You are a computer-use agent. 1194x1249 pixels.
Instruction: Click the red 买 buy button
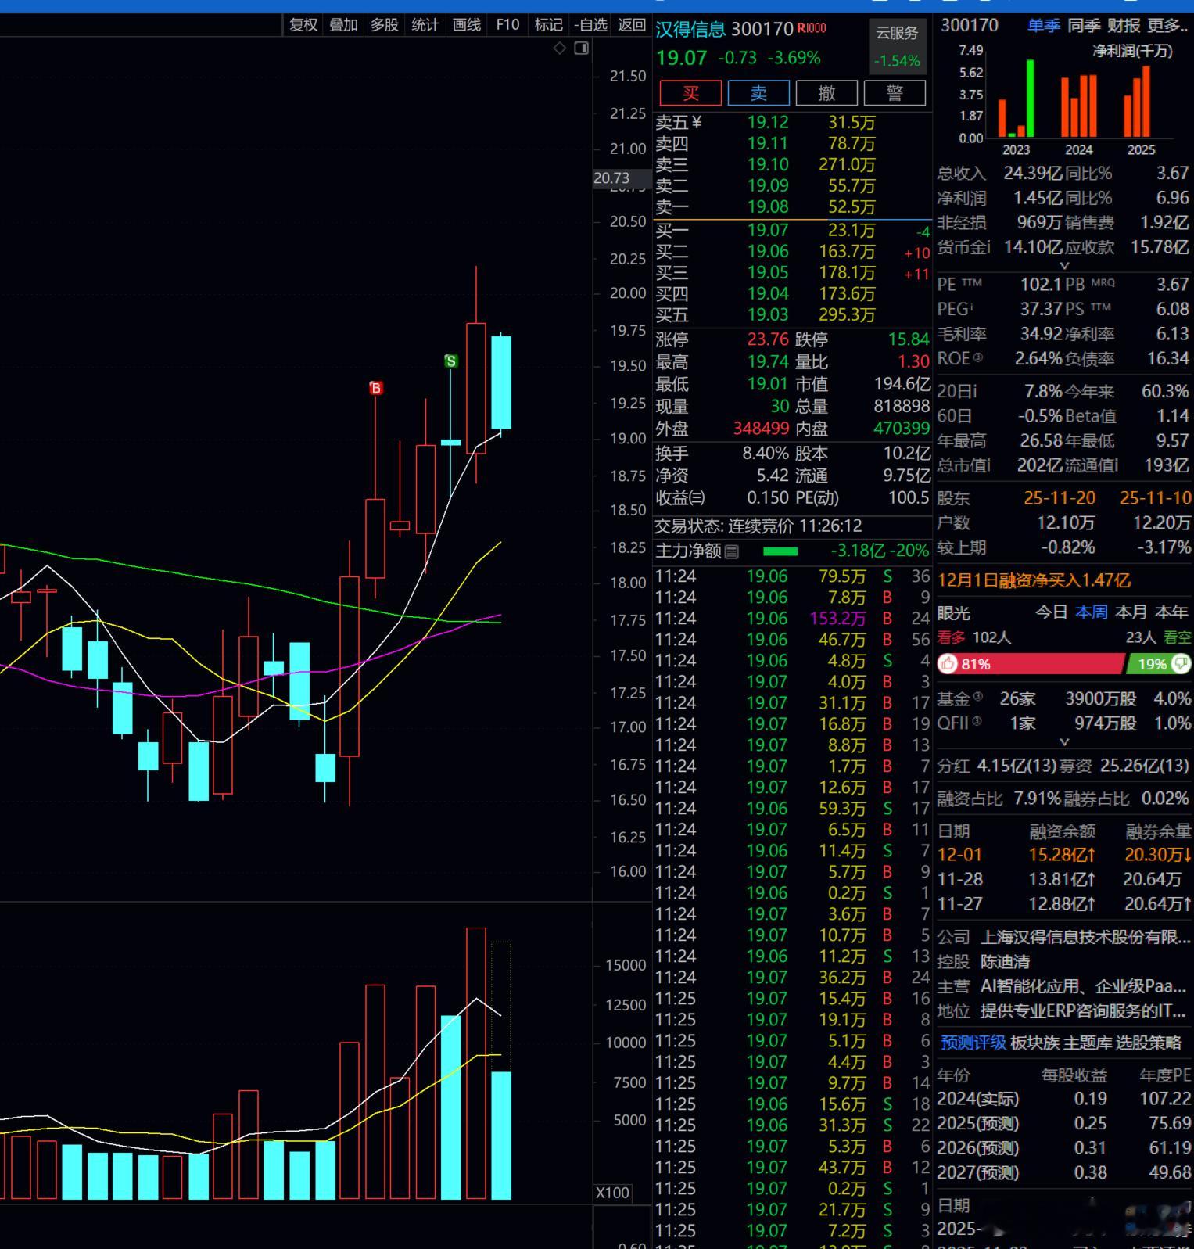pyautogui.click(x=690, y=93)
